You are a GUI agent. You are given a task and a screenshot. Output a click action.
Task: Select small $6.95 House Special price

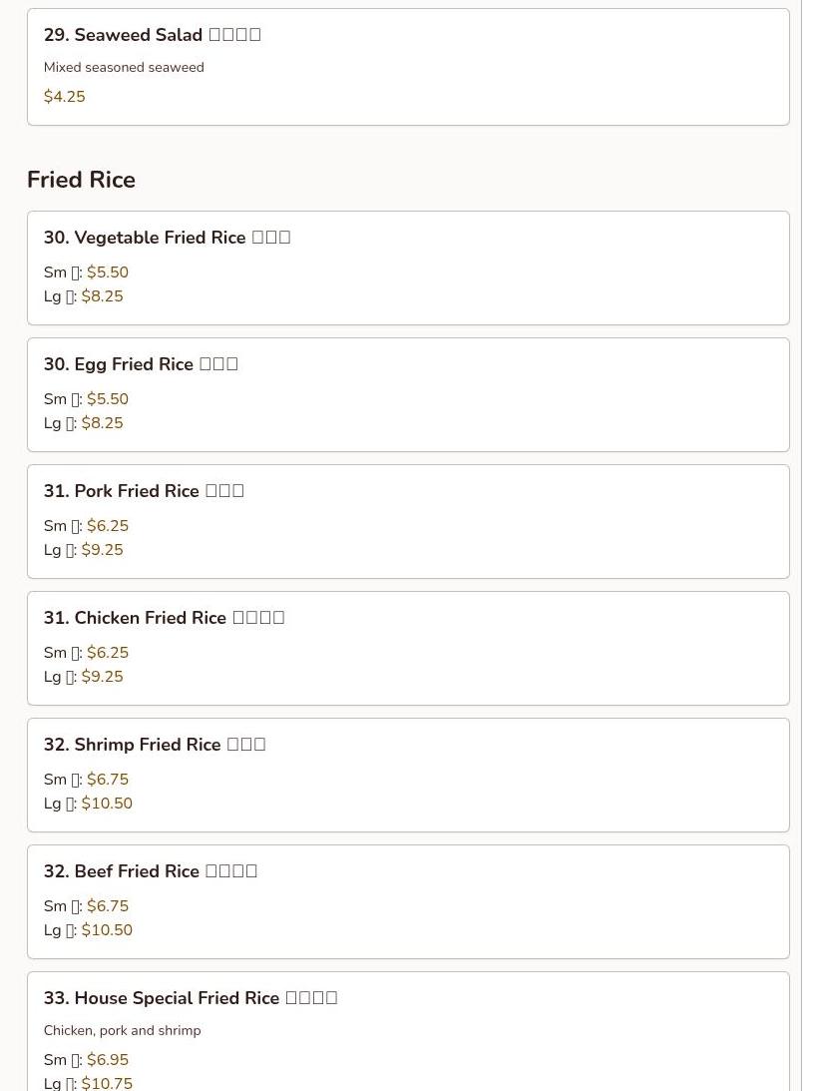(107, 1060)
